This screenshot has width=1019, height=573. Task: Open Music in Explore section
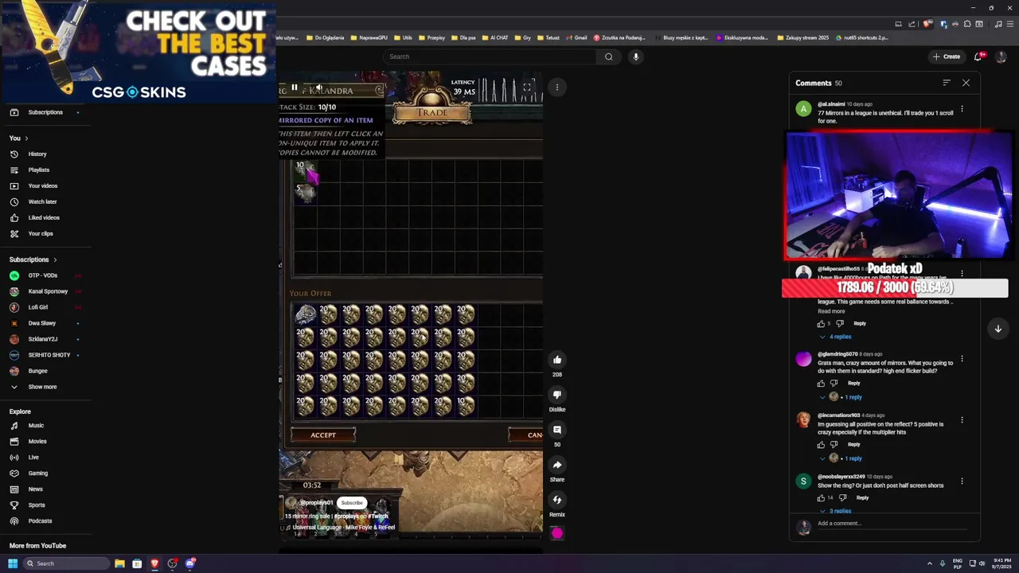[x=37, y=426]
